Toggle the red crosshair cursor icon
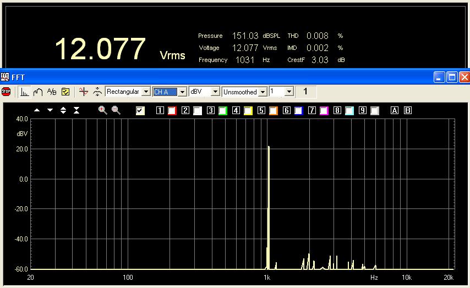 (x=83, y=92)
